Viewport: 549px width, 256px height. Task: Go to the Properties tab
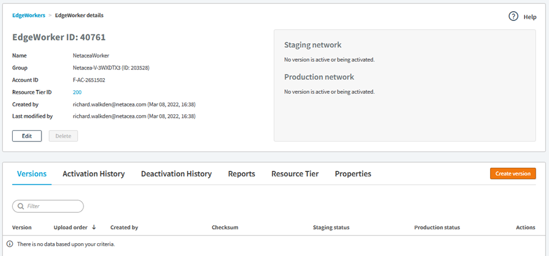(x=353, y=174)
